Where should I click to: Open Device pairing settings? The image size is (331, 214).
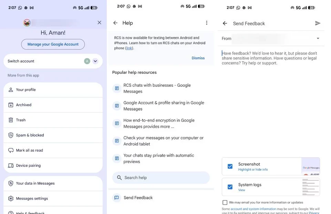coord(28,165)
